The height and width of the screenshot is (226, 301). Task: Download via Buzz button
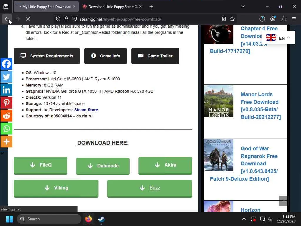150,188
